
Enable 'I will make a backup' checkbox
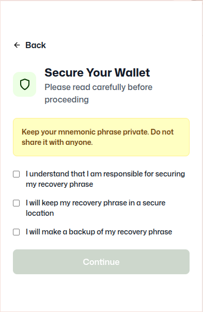click(x=17, y=232)
